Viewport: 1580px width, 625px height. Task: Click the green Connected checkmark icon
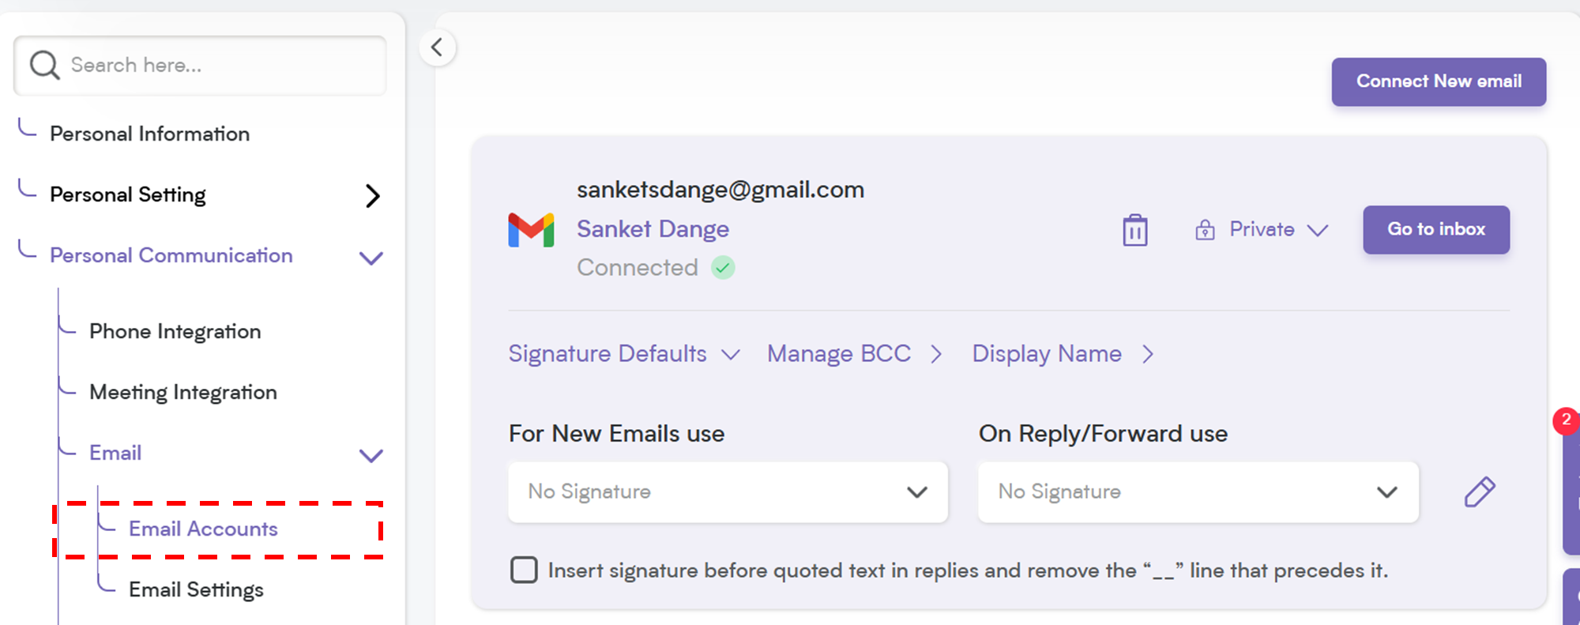[x=723, y=268]
